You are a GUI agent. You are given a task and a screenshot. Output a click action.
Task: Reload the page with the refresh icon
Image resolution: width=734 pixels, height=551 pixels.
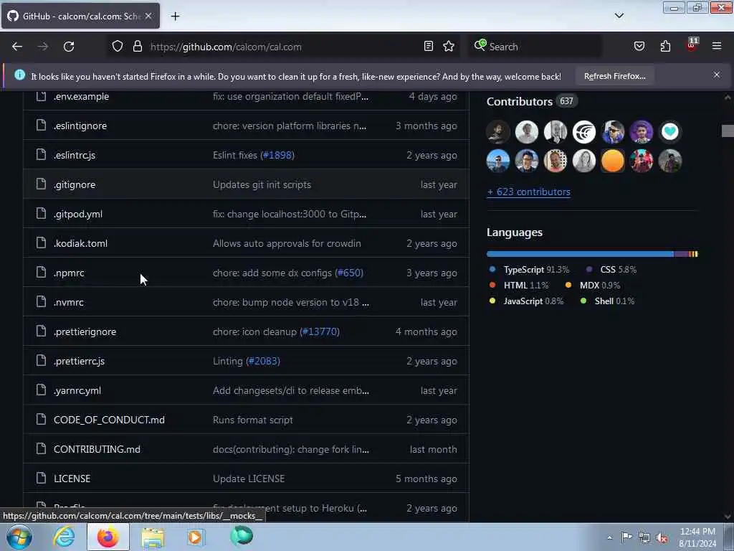(69, 47)
